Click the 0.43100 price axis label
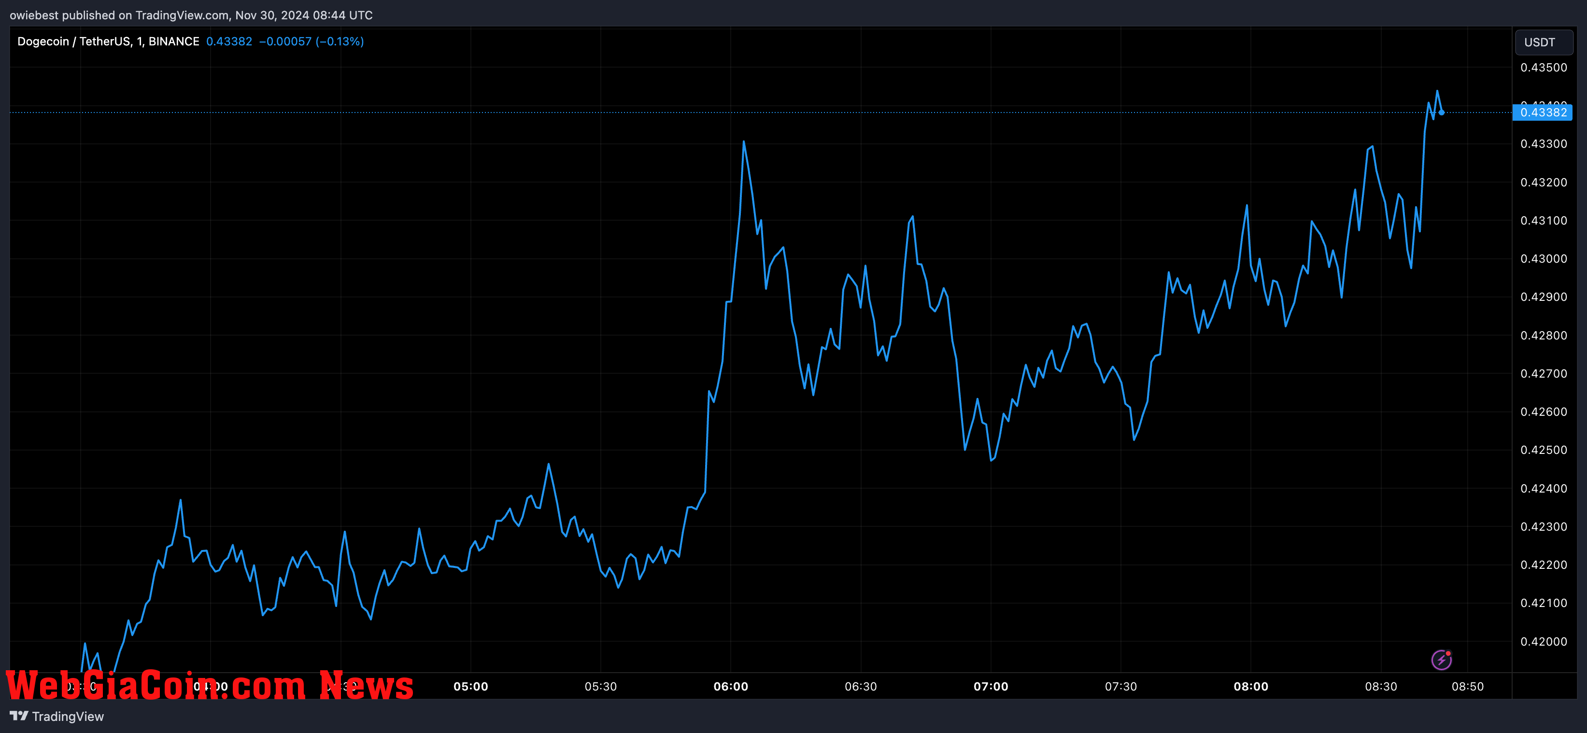The height and width of the screenshot is (733, 1587). (1543, 221)
